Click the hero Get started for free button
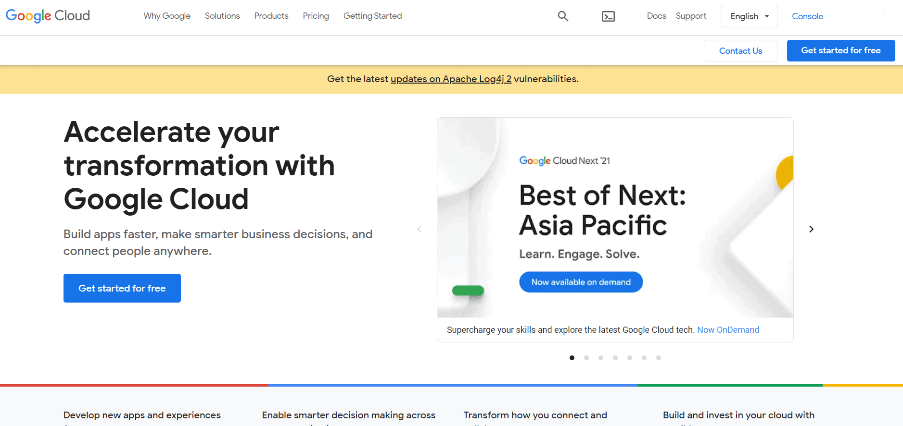The width and height of the screenshot is (903, 426). 122,288
